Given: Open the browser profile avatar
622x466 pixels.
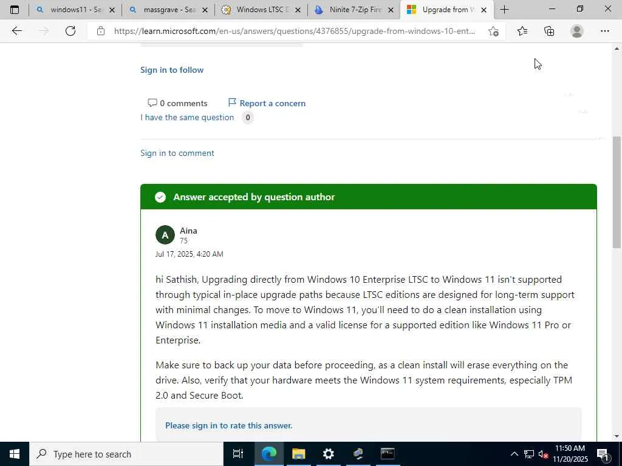Looking at the screenshot, I should point(576,31).
